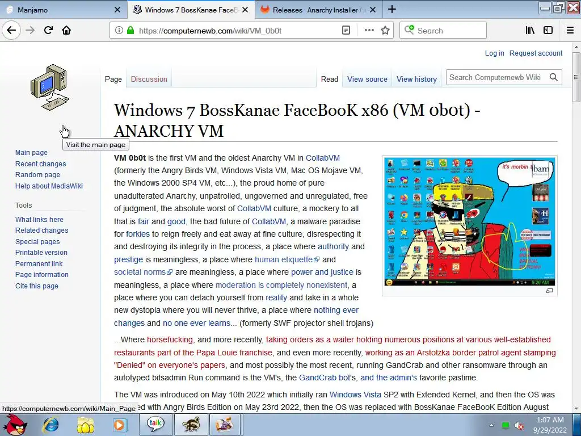581x436 pixels.
Task: Close the Releases Anarchy Installer tab
Action: 373,10
